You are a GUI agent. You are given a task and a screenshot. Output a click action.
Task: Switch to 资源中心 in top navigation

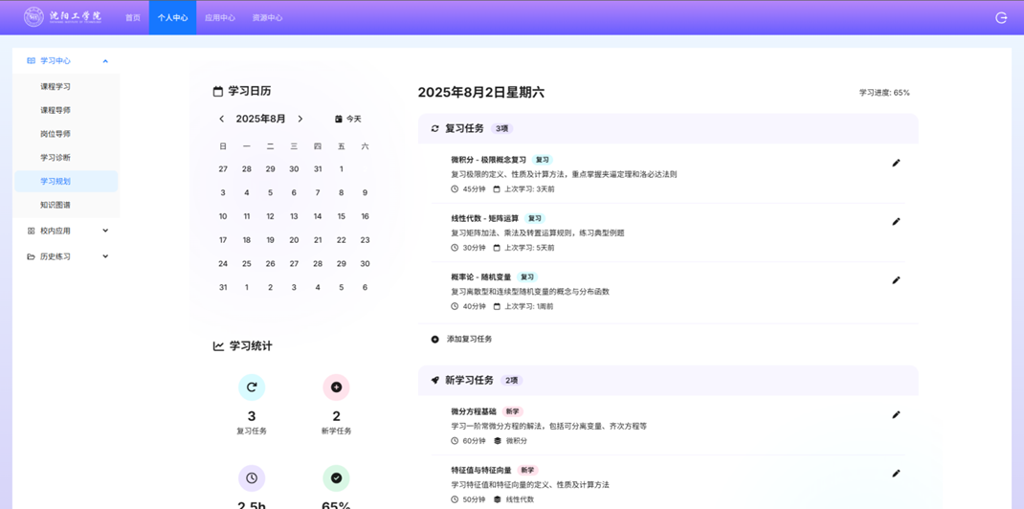267,17
